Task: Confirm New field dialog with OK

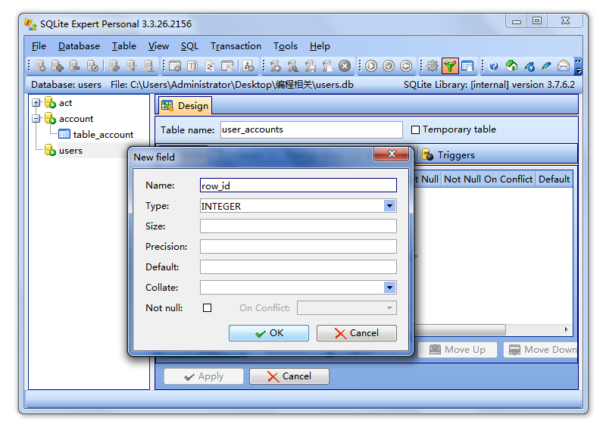Action: (269, 333)
